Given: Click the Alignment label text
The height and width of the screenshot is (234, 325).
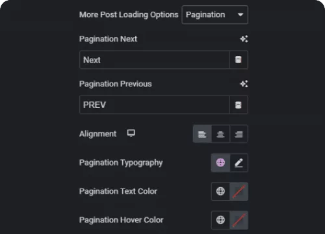Looking at the screenshot, I should click(x=97, y=134).
